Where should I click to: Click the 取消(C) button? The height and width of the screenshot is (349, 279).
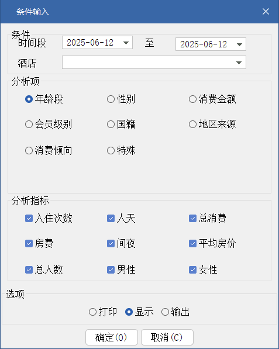pyautogui.click(x=167, y=337)
